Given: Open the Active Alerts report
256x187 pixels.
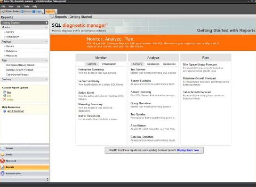Looking at the screenshot, I should [x=86, y=93].
